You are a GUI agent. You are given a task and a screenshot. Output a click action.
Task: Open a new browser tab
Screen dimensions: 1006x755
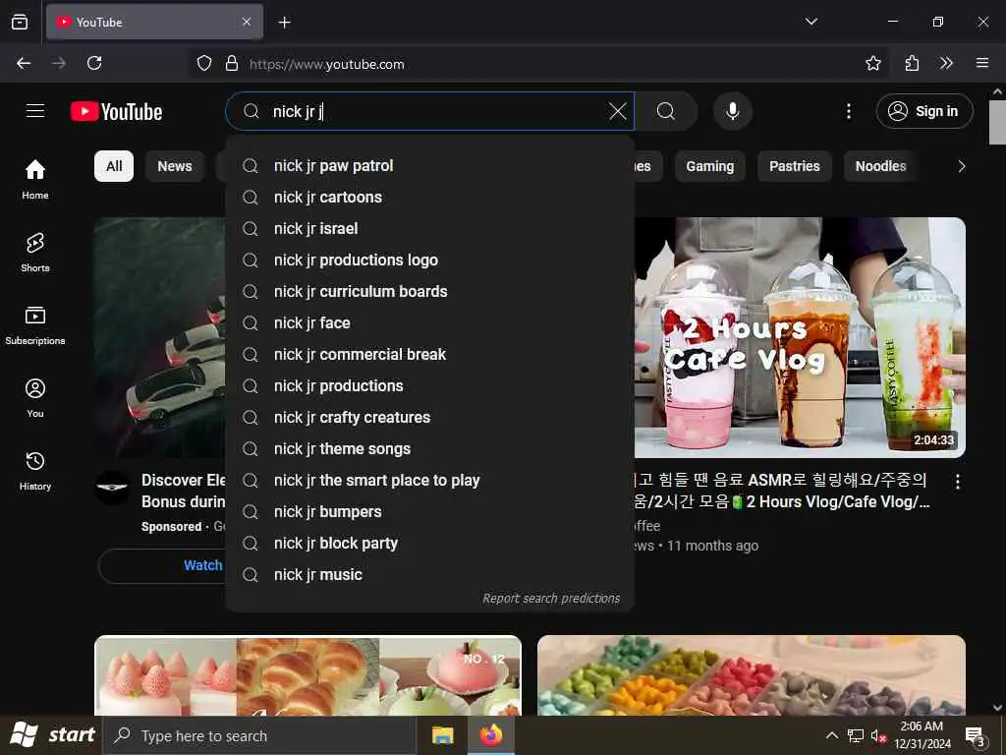click(284, 23)
